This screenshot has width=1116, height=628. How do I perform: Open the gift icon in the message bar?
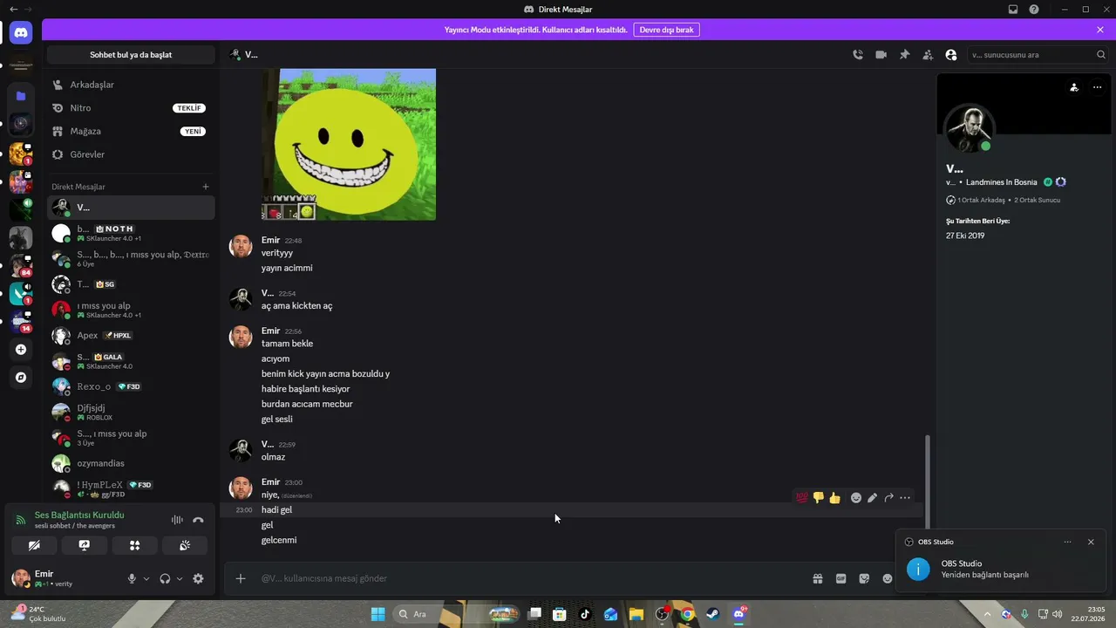pyautogui.click(x=818, y=578)
